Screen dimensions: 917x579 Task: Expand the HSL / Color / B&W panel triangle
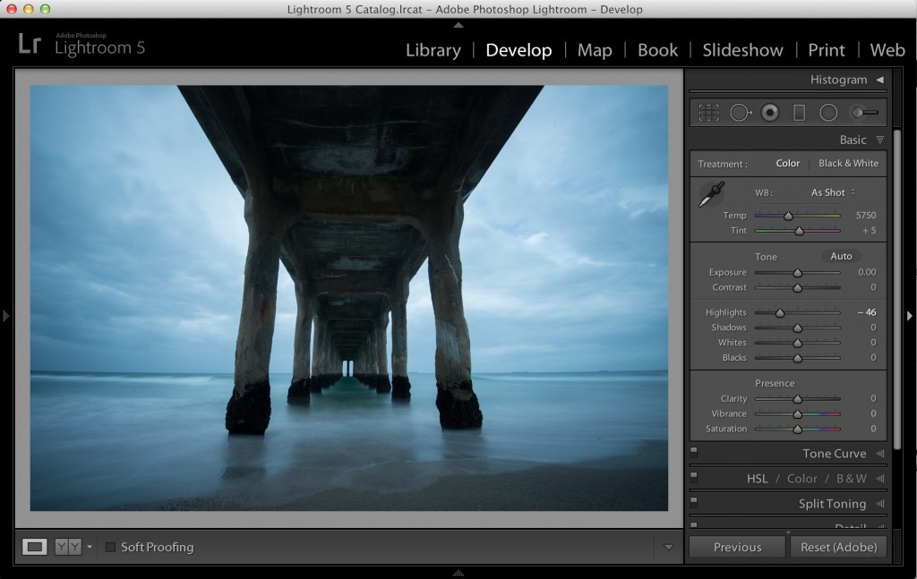(x=879, y=479)
